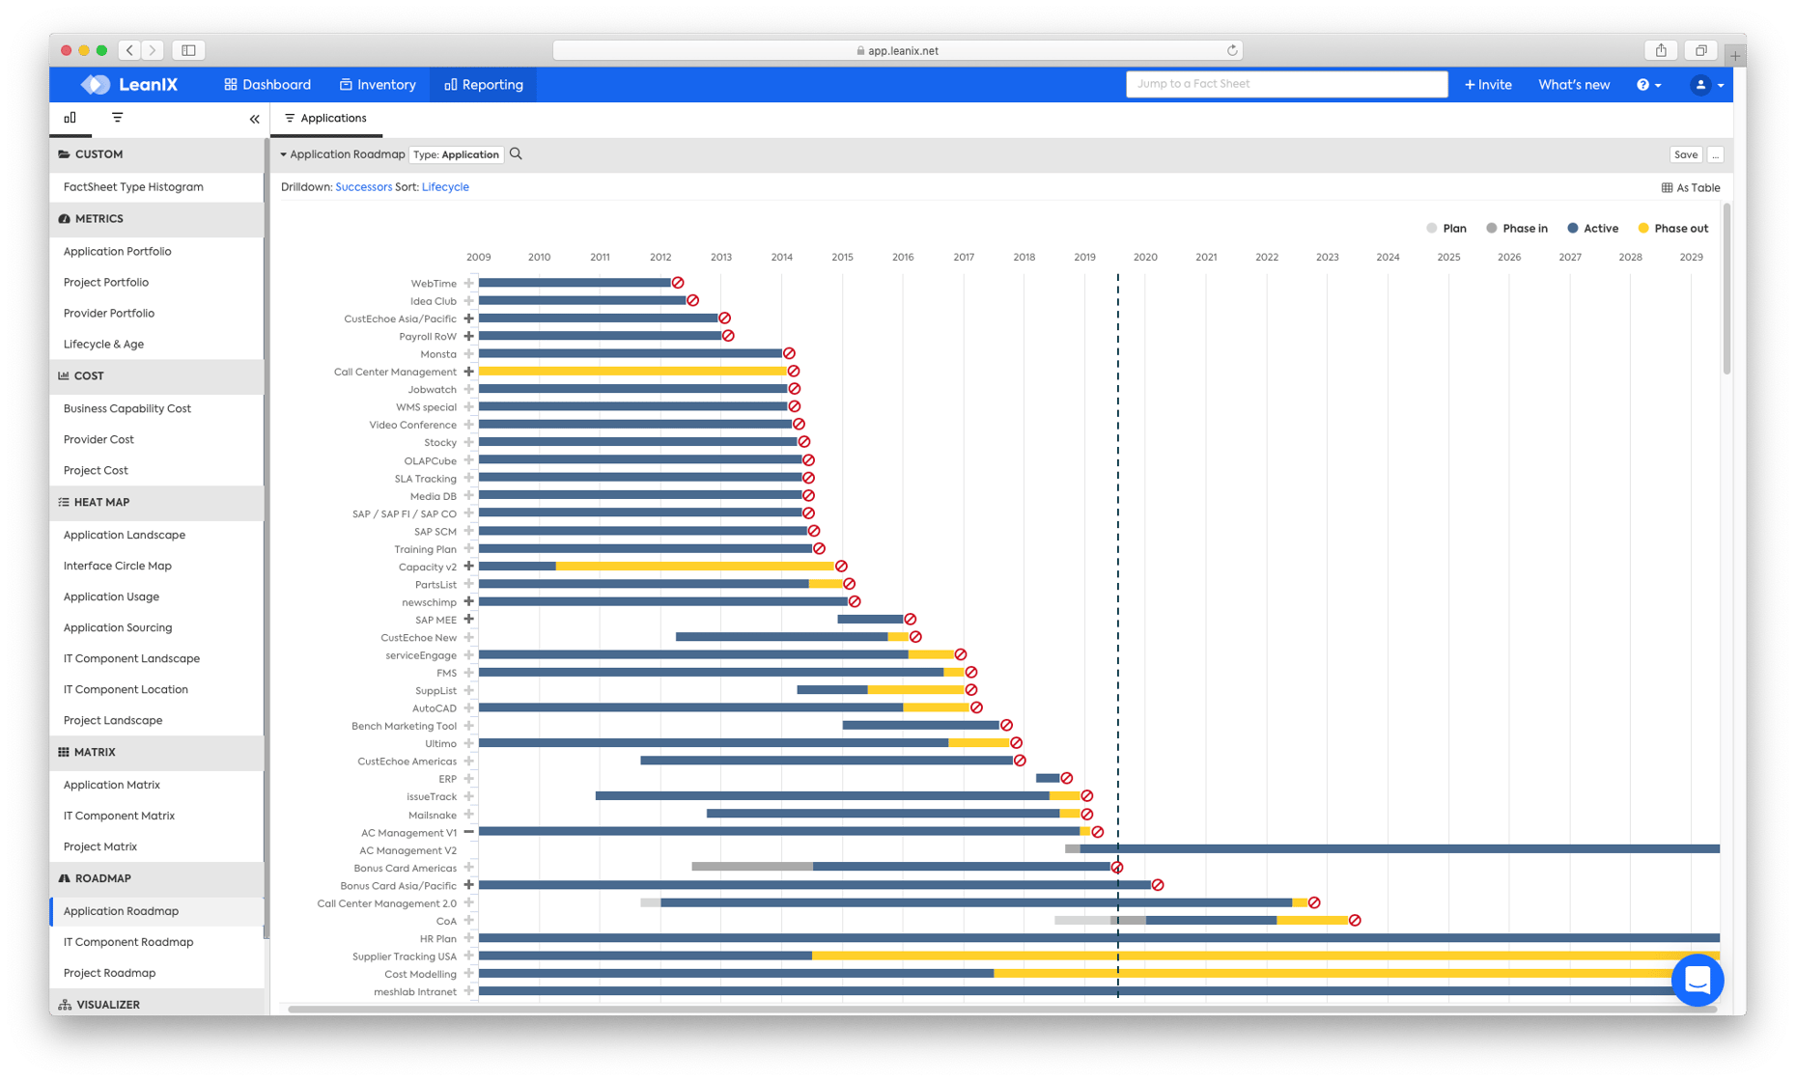Open the Successors drilldown link

[x=363, y=186]
